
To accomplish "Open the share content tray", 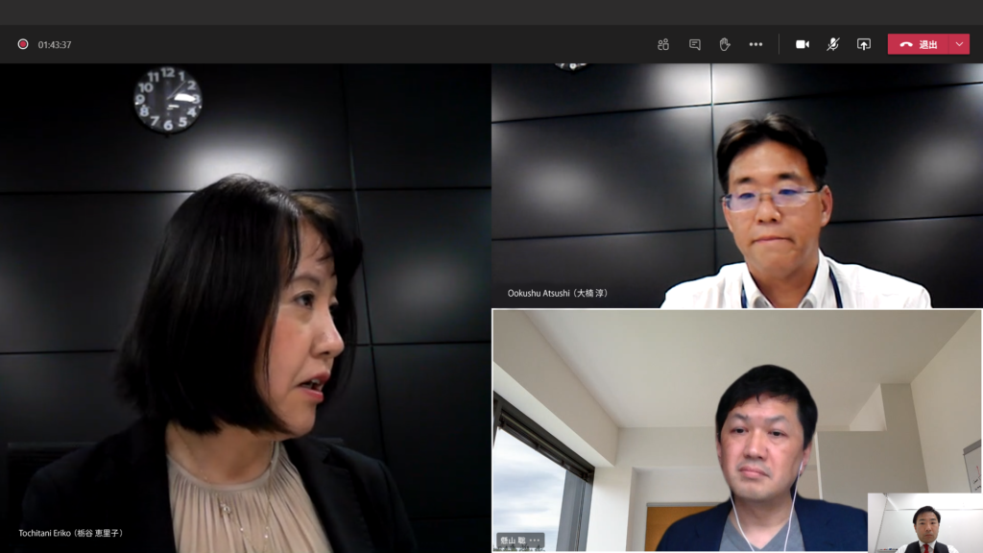I will point(864,44).
